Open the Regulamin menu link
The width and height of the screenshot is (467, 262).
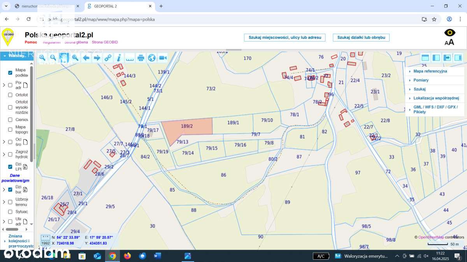coord(51,42)
